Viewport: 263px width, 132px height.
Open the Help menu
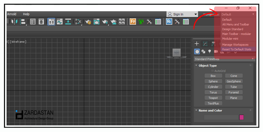(26, 14)
